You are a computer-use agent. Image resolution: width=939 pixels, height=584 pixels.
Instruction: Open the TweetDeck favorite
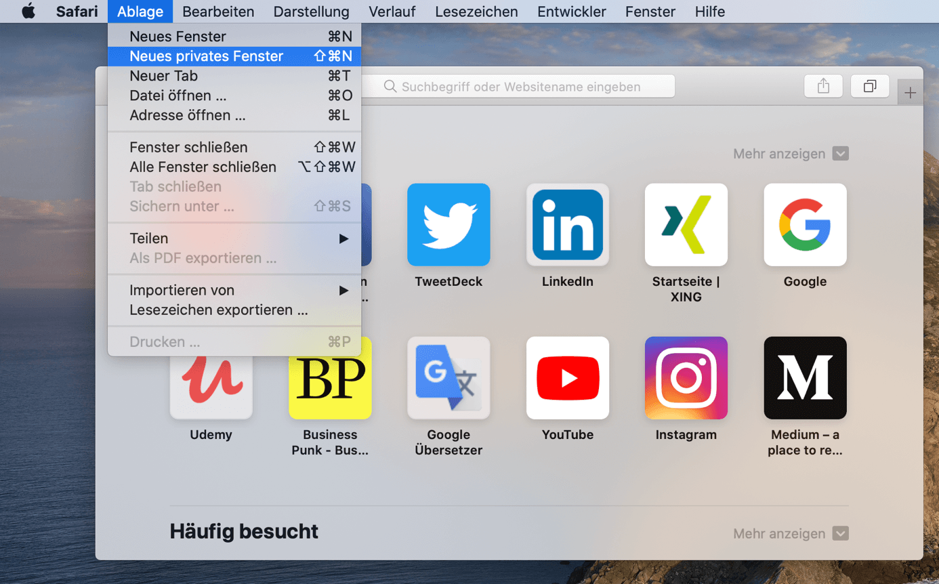click(x=448, y=224)
